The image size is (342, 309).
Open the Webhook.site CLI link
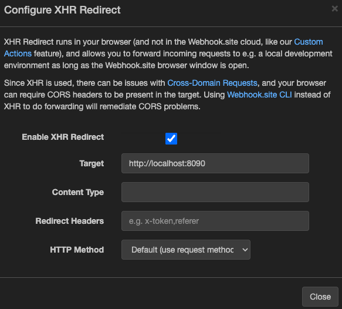pos(259,95)
